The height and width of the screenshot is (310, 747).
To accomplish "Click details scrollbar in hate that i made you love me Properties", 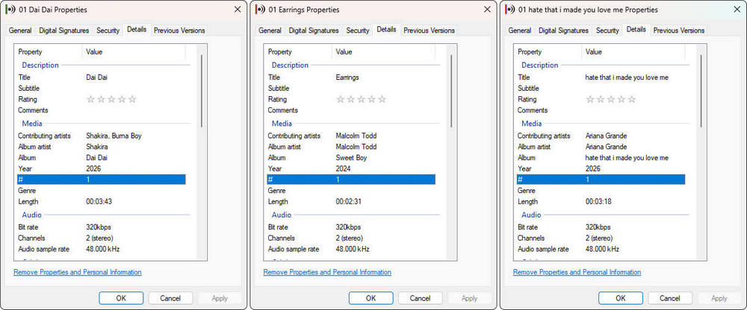I will (x=701, y=90).
